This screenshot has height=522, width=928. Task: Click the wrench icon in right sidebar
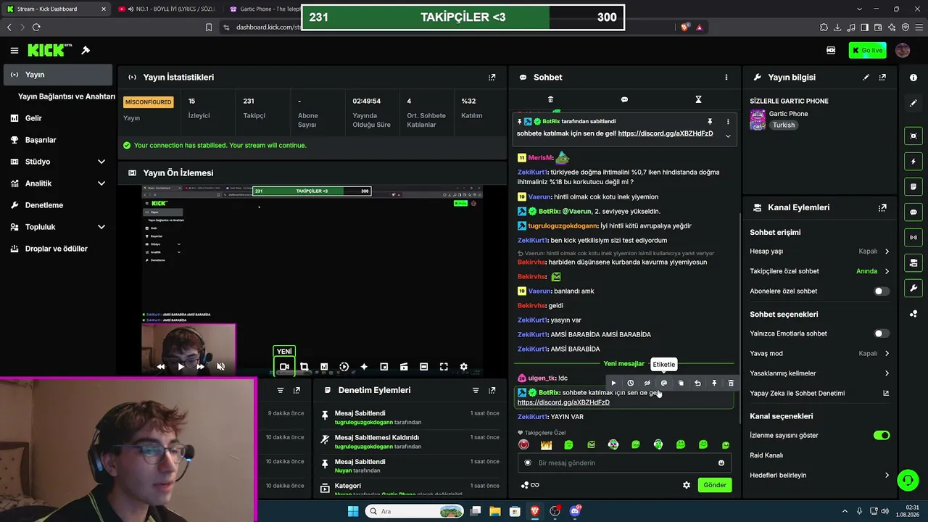pos(913,288)
